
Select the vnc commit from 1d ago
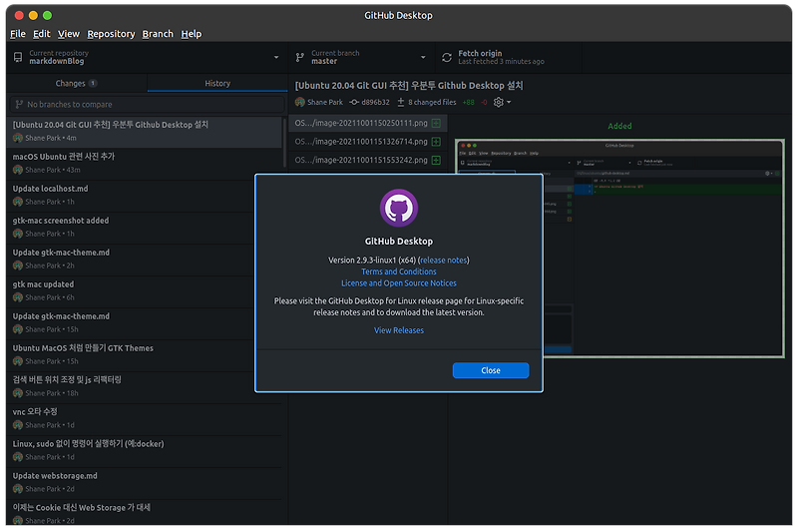click(x=145, y=419)
